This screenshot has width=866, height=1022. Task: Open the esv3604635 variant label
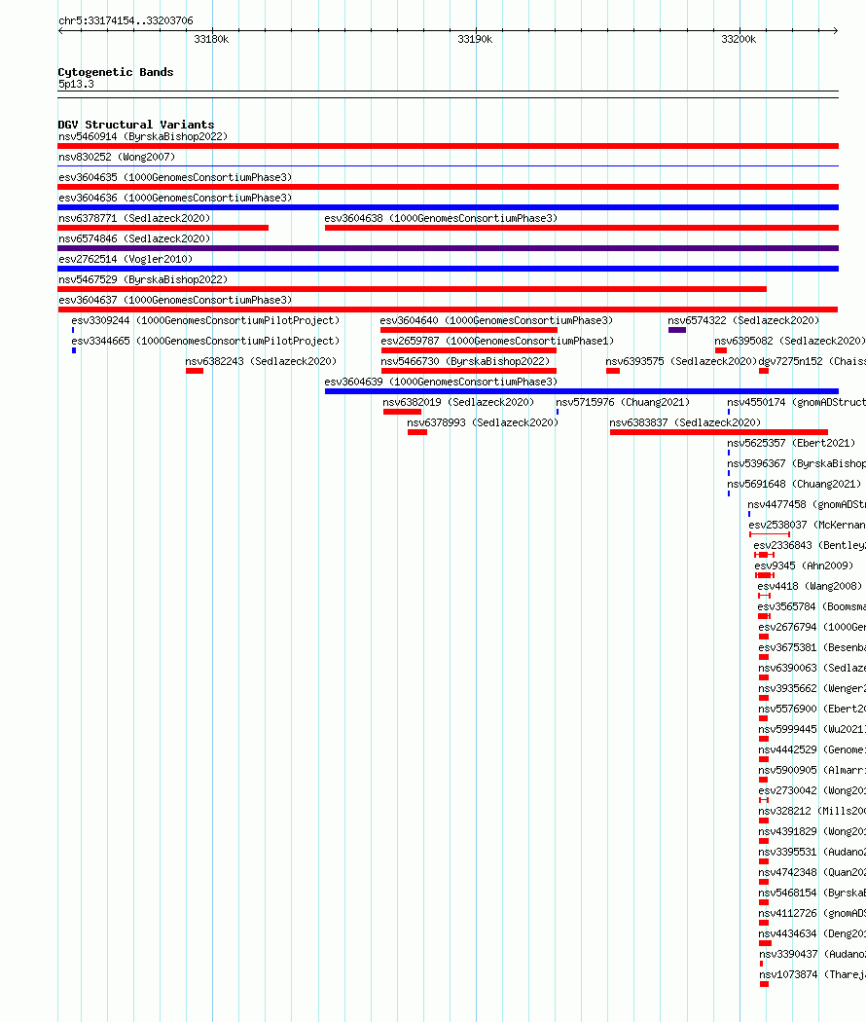pyautogui.click(x=175, y=176)
